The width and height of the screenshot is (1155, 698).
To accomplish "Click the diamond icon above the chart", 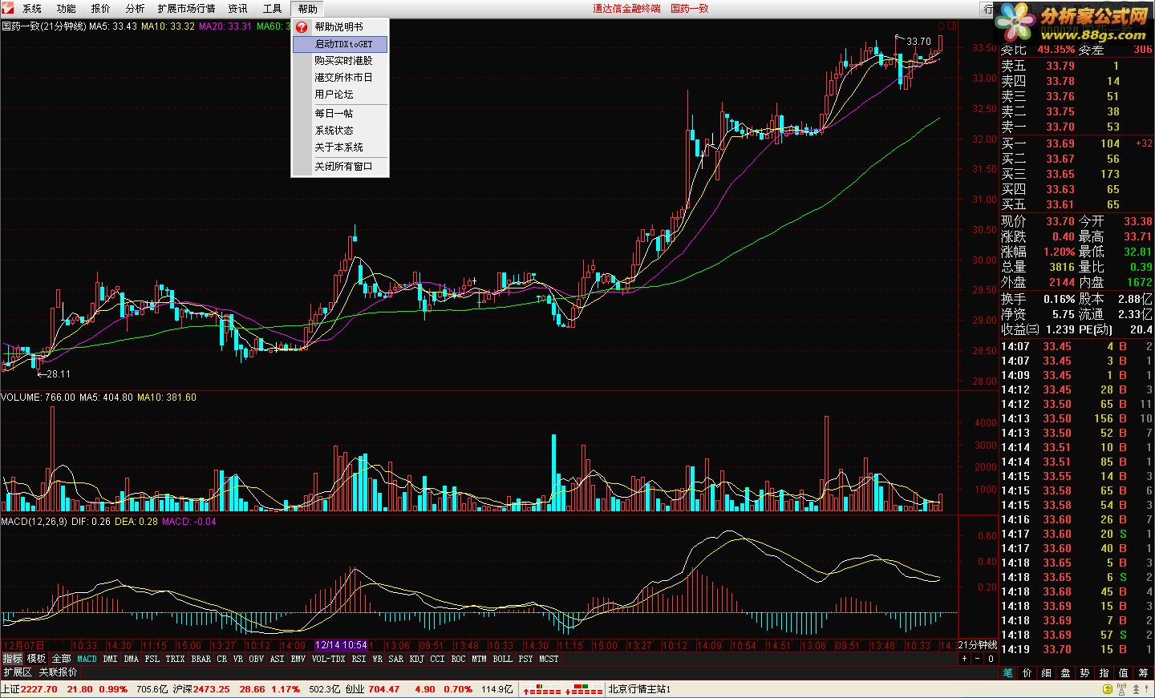I will (941, 25).
